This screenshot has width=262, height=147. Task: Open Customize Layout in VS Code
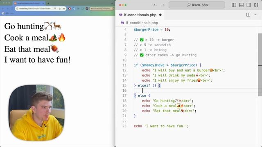(256, 5)
